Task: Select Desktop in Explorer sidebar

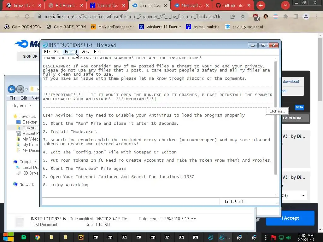Action: pyautogui.click(x=30, y=122)
